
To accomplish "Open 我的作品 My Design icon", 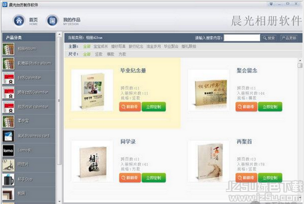I will (53, 21).
